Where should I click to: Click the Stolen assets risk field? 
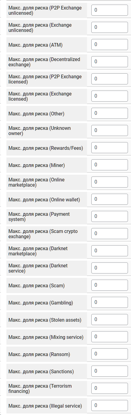[110, 320]
